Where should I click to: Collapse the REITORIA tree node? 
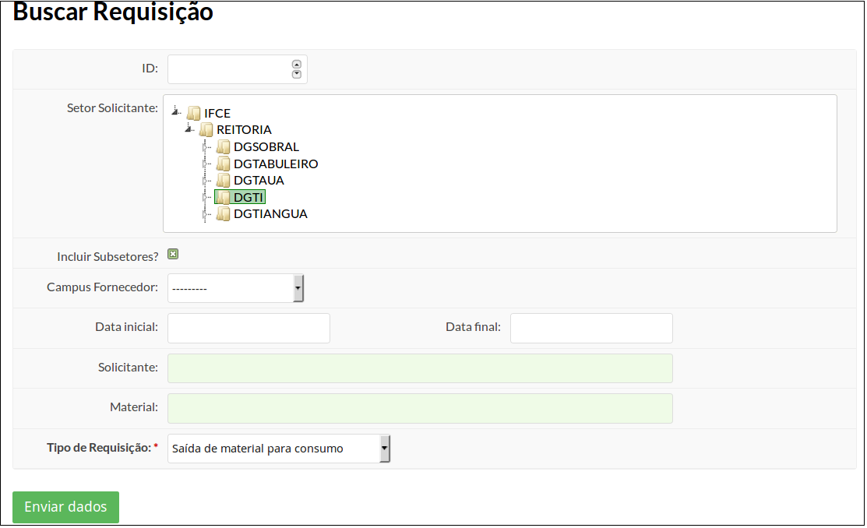coord(189,128)
